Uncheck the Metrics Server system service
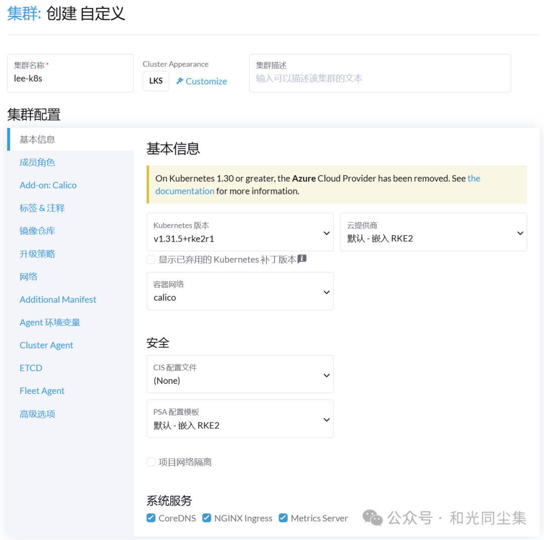 pyautogui.click(x=283, y=518)
